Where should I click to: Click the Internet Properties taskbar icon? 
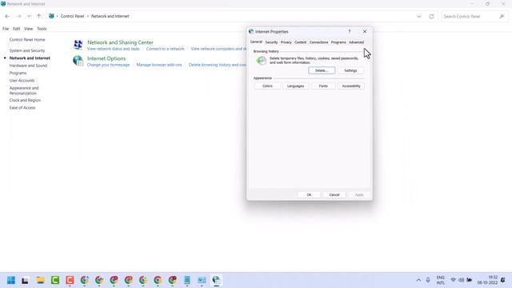point(216,280)
